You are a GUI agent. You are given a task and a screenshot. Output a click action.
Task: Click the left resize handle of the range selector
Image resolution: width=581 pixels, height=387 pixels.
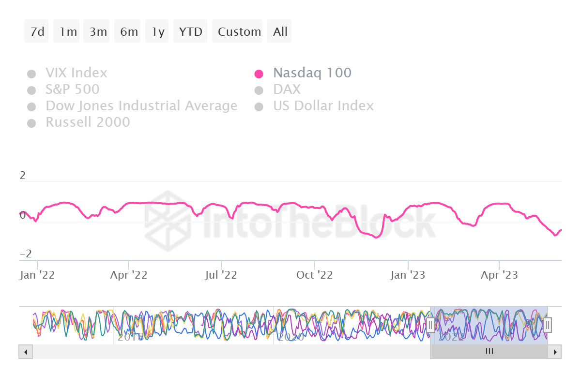tap(431, 325)
